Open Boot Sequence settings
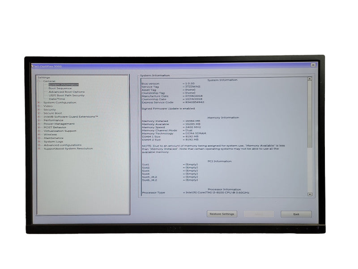 point(60,88)
